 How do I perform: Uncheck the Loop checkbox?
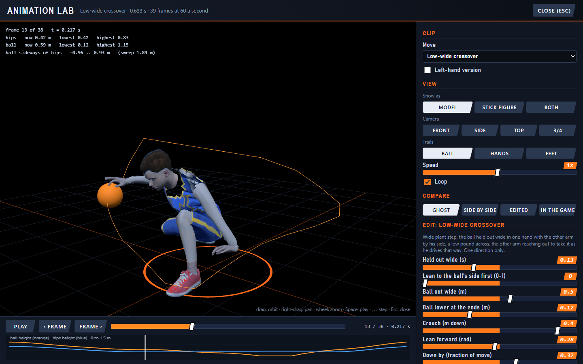click(428, 182)
